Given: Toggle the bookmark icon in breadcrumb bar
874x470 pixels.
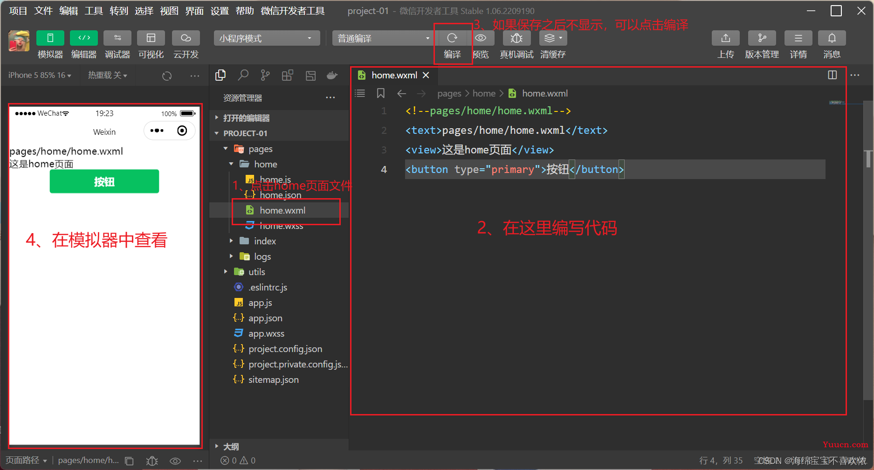Looking at the screenshot, I should (381, 93).
